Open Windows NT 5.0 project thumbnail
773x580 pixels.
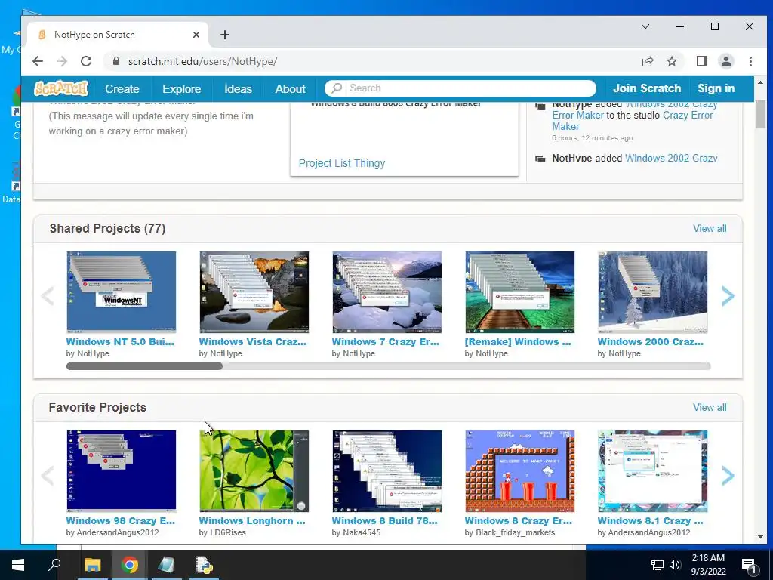[122, 292]
